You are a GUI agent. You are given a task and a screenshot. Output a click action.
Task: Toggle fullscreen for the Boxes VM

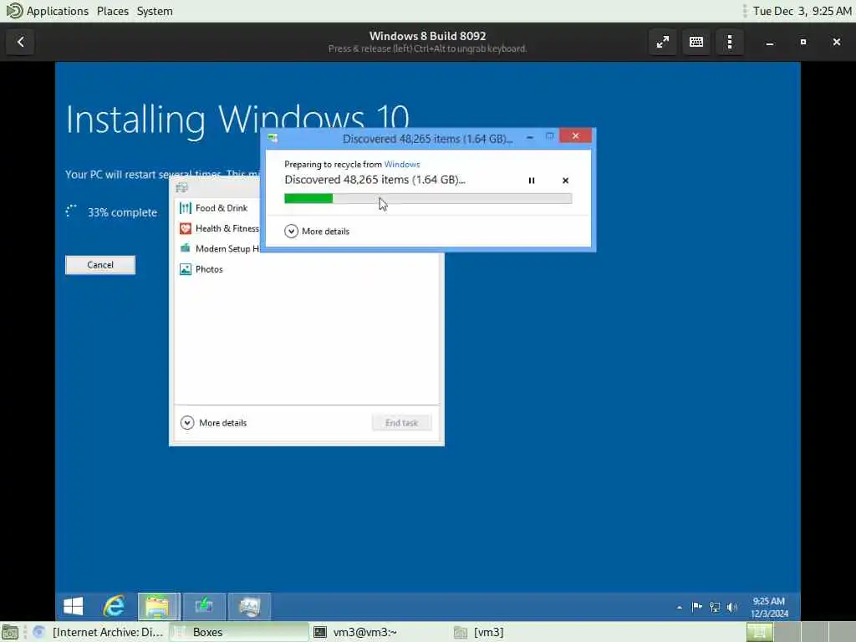pos(663,42)
